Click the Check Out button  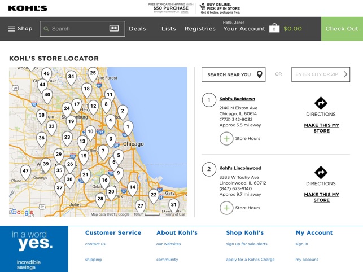[342, 29]
